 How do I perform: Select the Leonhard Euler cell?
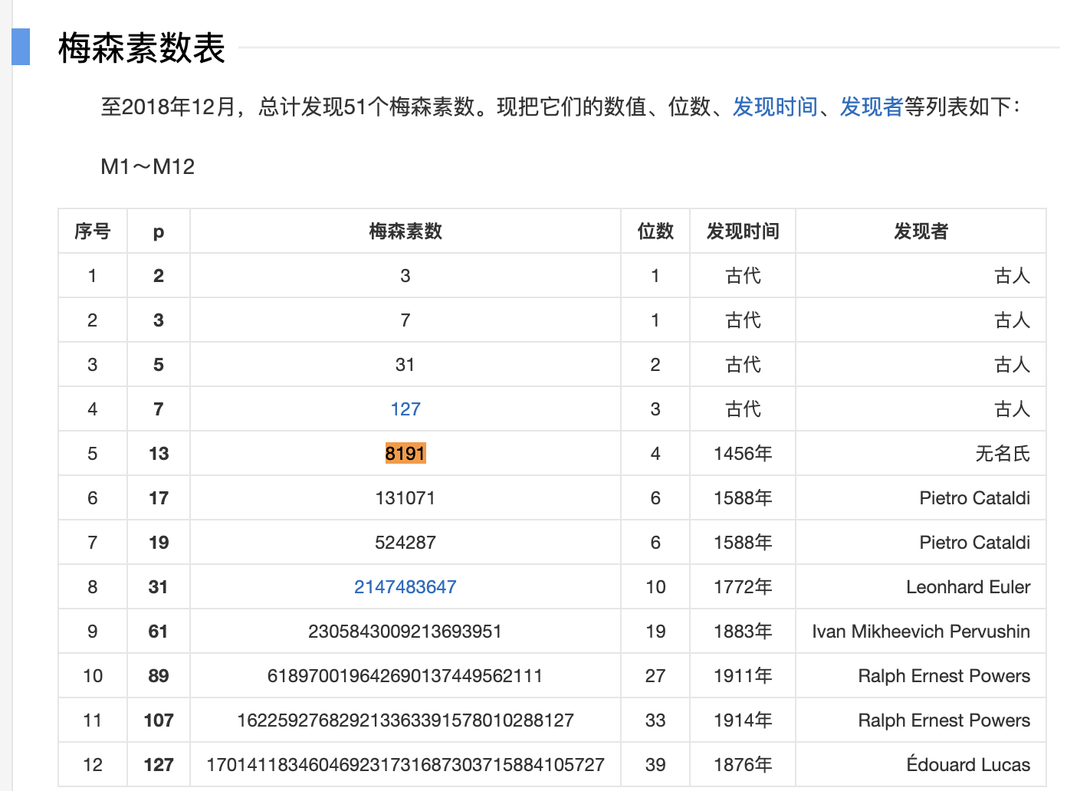(x=967, y=587)
